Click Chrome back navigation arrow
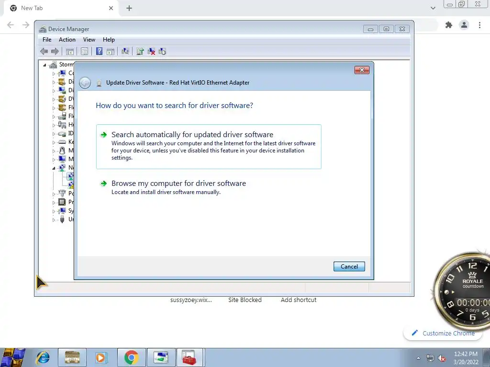Screen dimensions: 490x367 11,25
